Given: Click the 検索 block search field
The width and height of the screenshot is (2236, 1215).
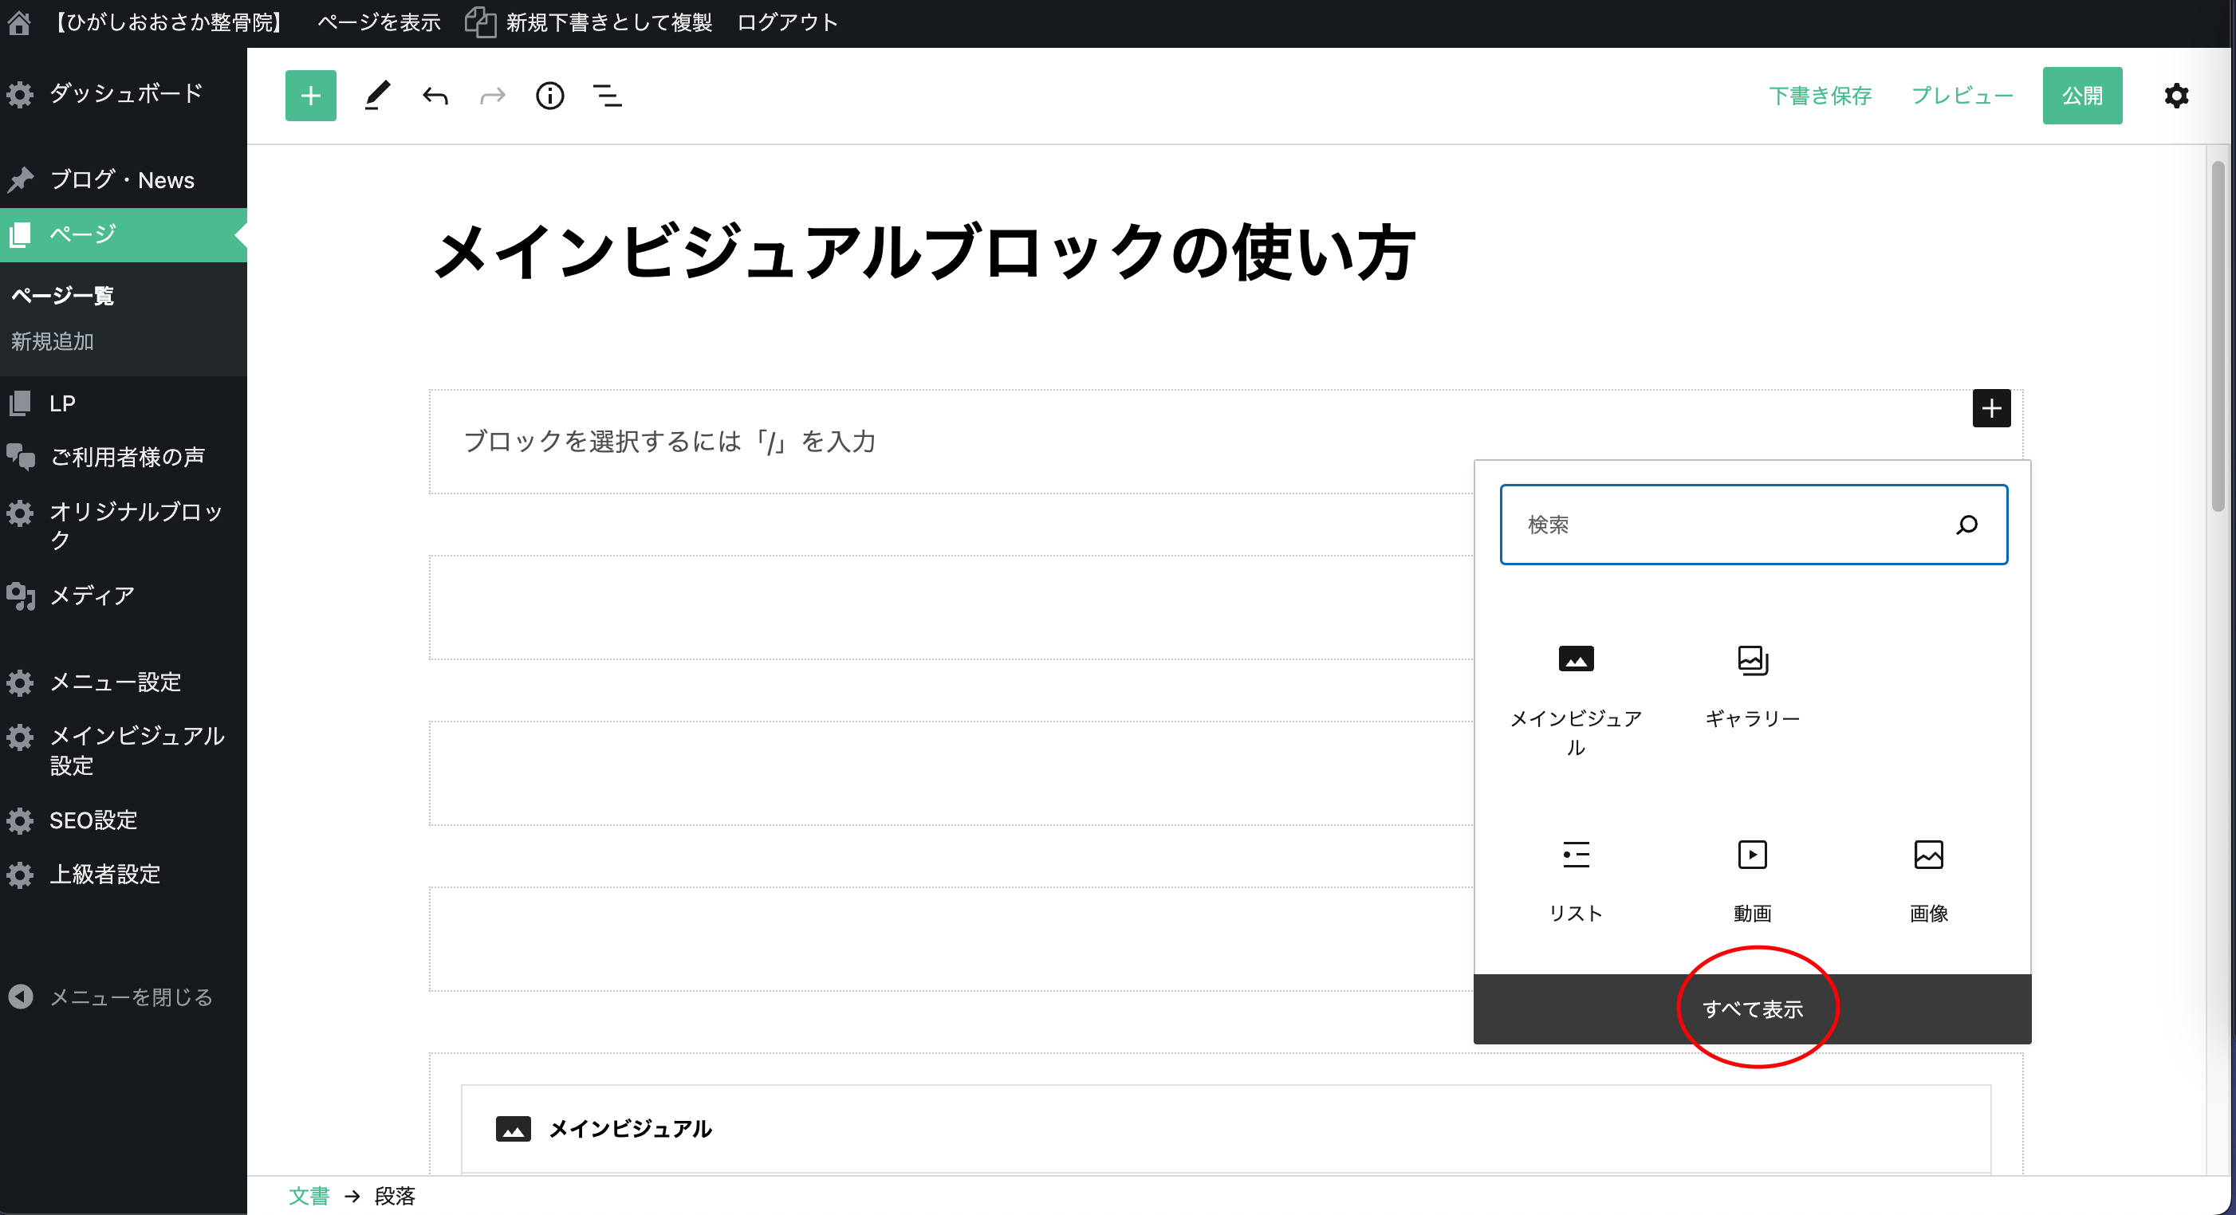Looking at the screenshot, I should 1727,524.
